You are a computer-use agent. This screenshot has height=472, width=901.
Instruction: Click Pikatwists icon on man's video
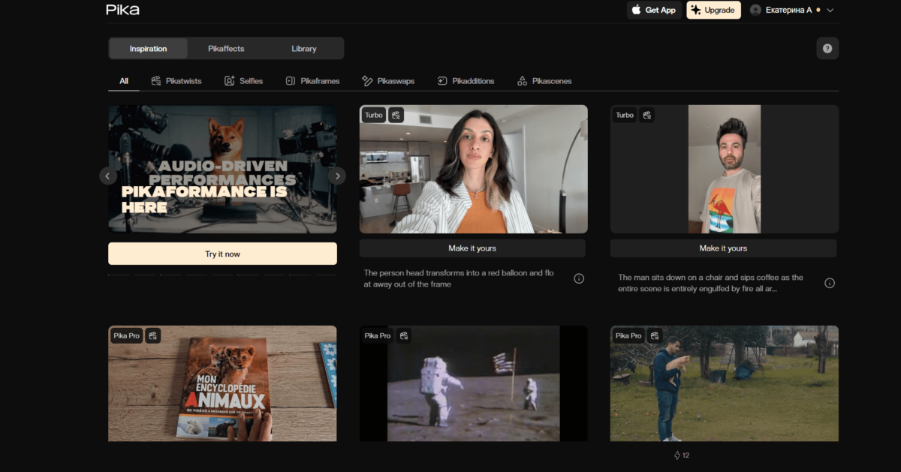[647, 115]
